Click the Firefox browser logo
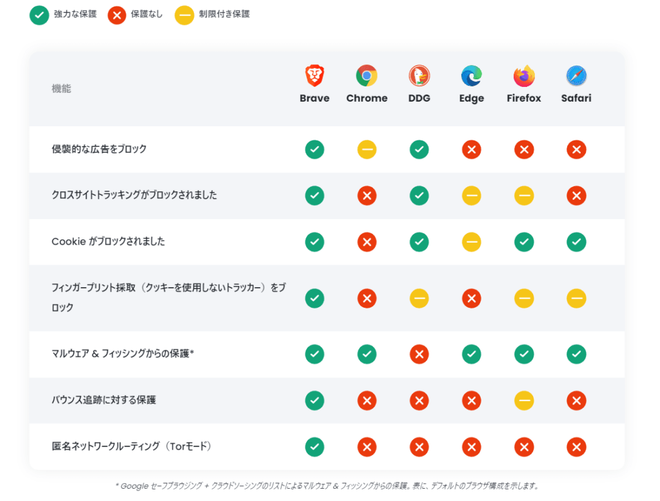660x501 pixels. pos(524,76)
